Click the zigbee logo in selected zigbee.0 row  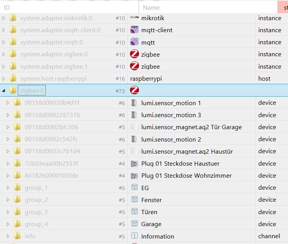[134, 90]
